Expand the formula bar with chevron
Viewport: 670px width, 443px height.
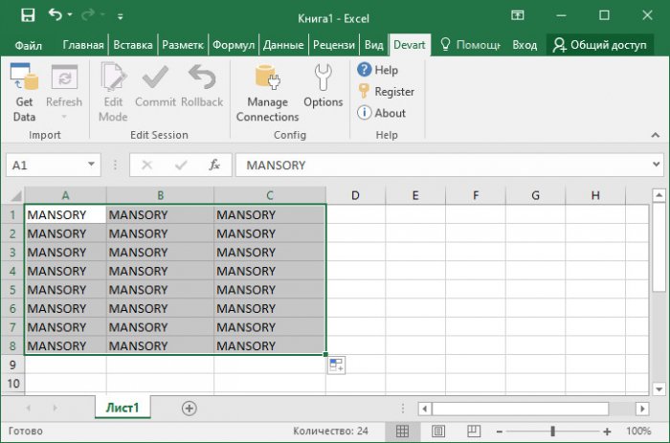click(x=656, y=165)
